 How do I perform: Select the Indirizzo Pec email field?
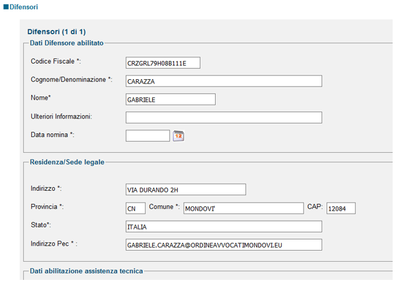click(224, 245)
